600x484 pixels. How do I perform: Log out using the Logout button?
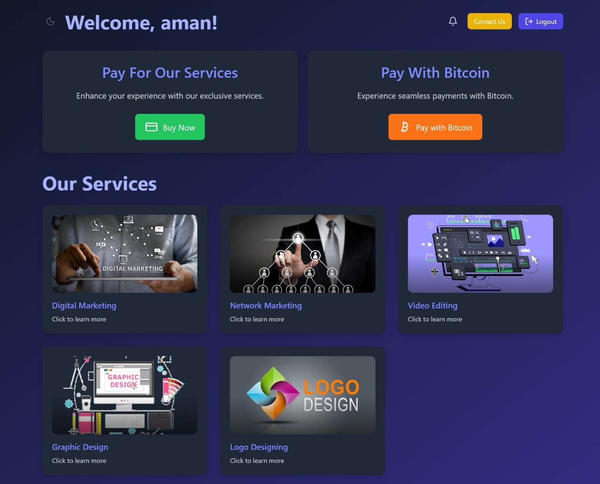click(541, 22)
